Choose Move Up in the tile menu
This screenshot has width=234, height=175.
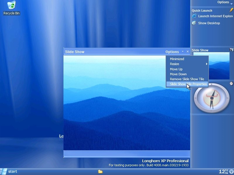click(x=176, y=69)
